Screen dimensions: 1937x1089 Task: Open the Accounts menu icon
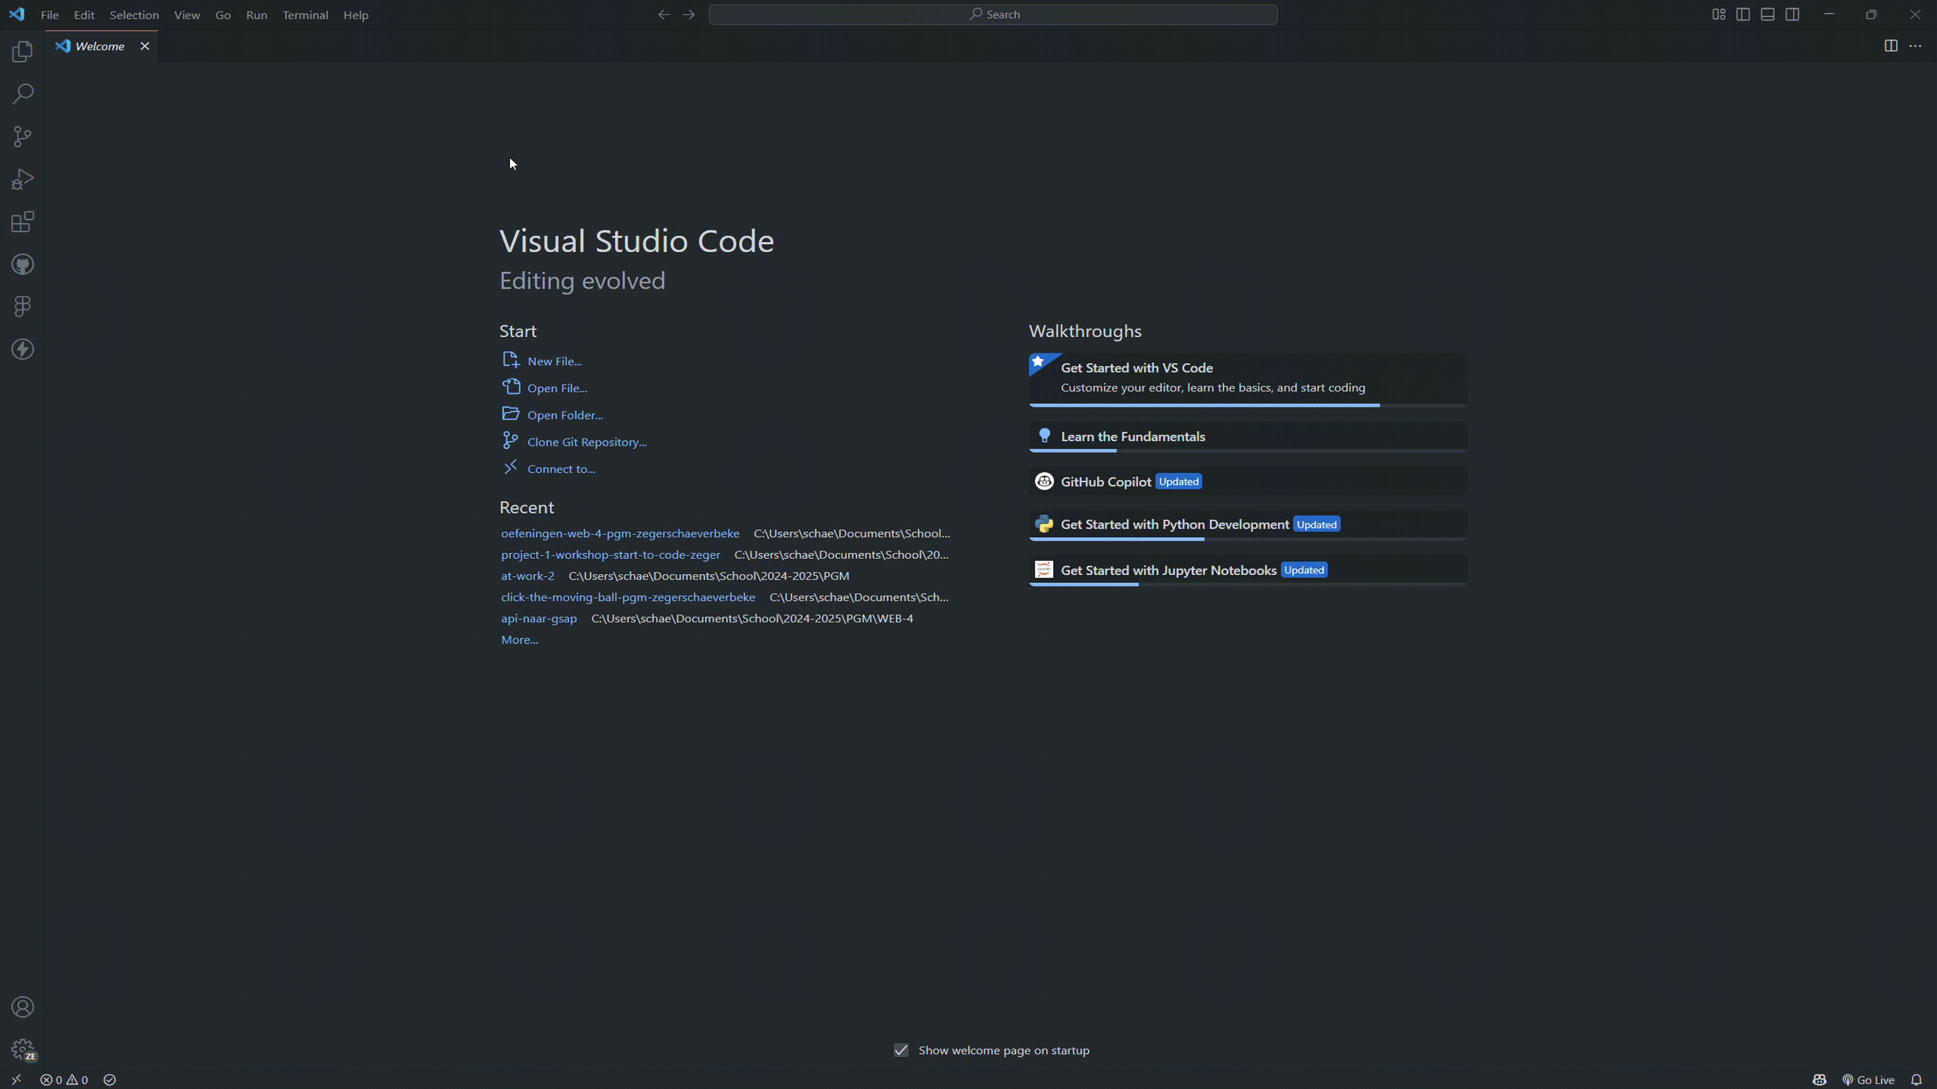[23, 1007]
